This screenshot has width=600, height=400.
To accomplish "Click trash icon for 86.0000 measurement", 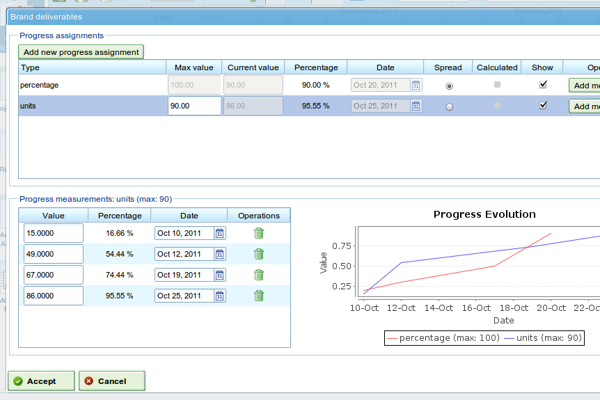I will [x=259, y=296].
